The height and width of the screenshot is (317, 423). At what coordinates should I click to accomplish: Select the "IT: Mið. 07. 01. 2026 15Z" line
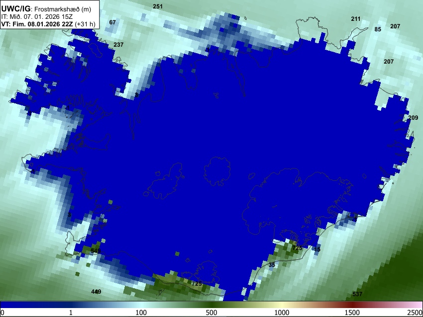click(37, 17)
